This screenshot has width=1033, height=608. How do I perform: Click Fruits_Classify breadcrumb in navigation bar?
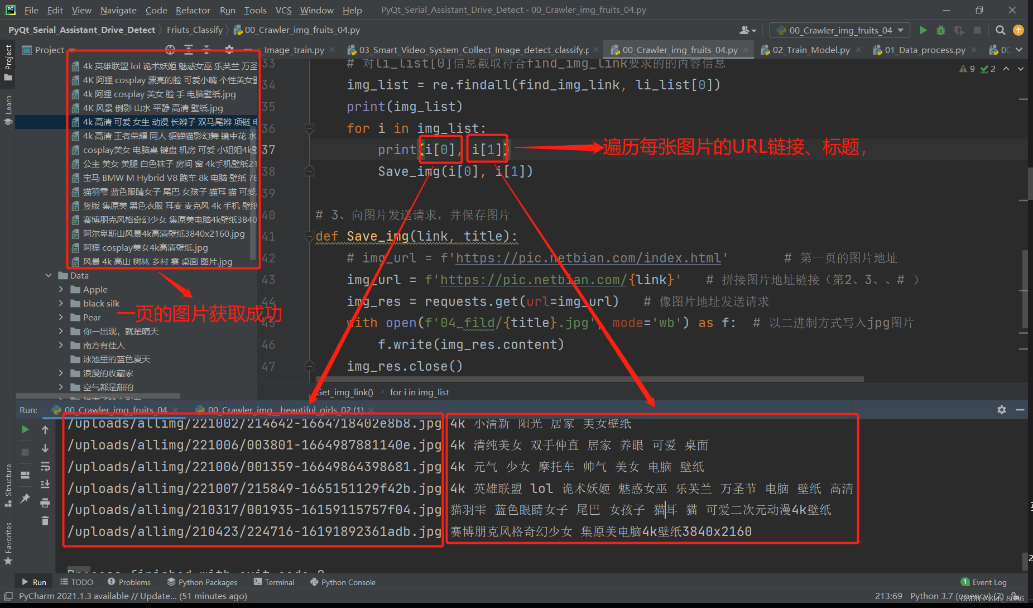point(195,30)
